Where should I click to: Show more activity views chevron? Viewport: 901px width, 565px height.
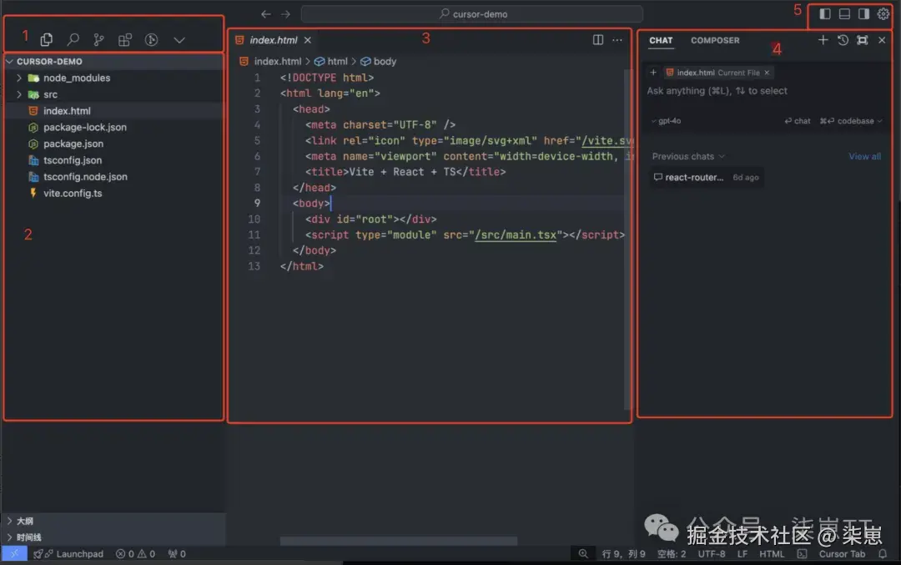click(179, 40)
